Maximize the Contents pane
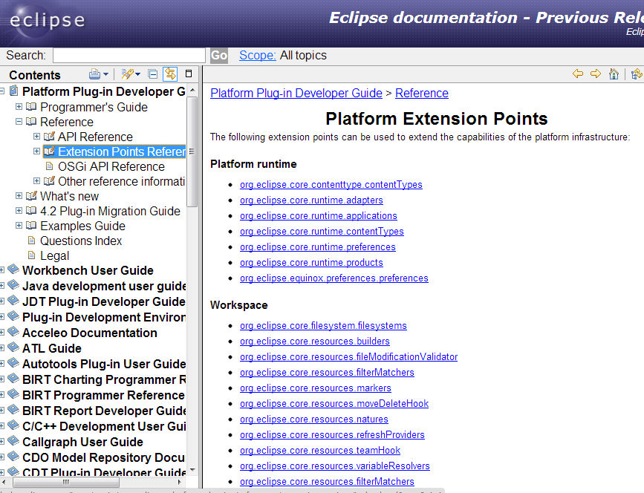 tap(189, 74)
